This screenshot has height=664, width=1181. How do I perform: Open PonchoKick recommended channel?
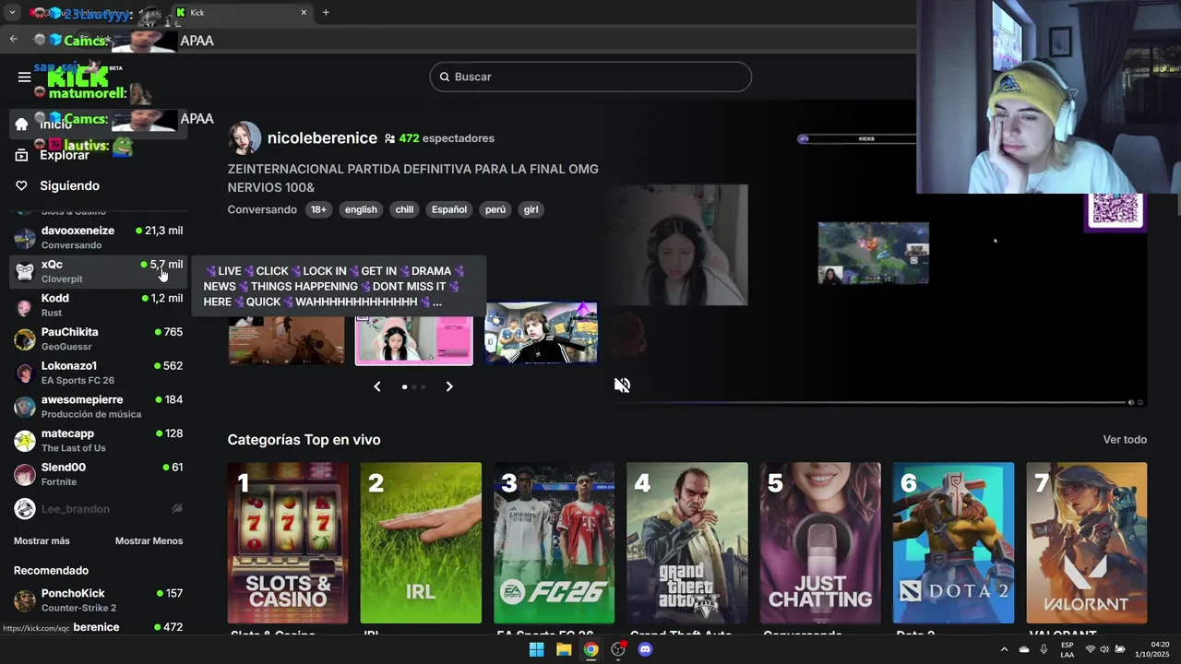pos(98,599)
